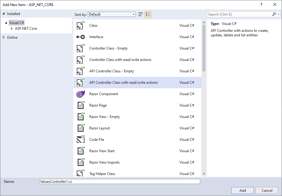
Task: Expand the ASP.NET Core node
Action: 12,29
